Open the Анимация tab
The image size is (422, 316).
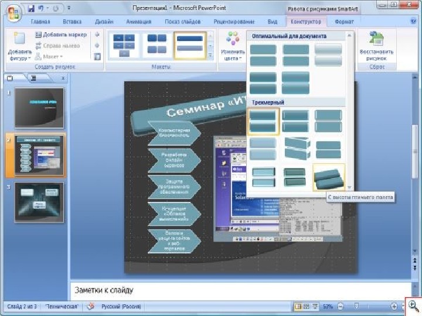point(138,22)
